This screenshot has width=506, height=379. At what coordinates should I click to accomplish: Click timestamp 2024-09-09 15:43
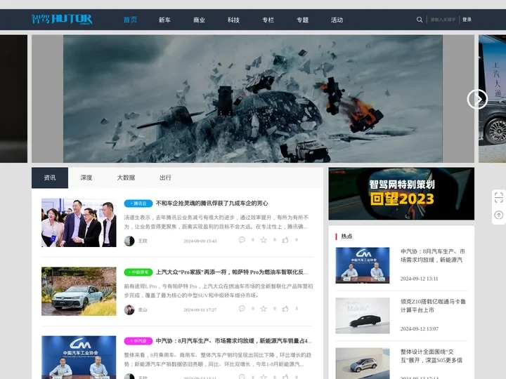click(200, 241)
